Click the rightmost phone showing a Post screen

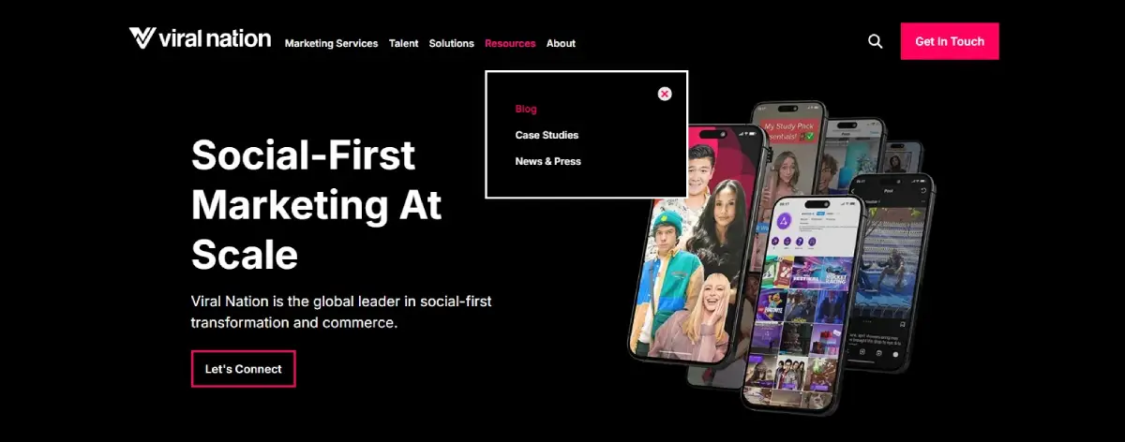pos(891,272)
